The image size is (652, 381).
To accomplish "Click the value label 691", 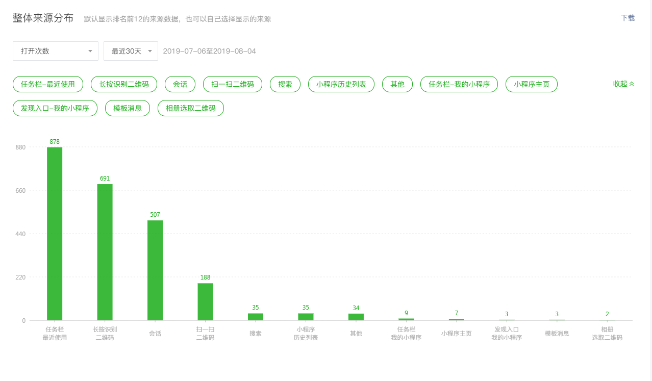I will coord(105,179).
